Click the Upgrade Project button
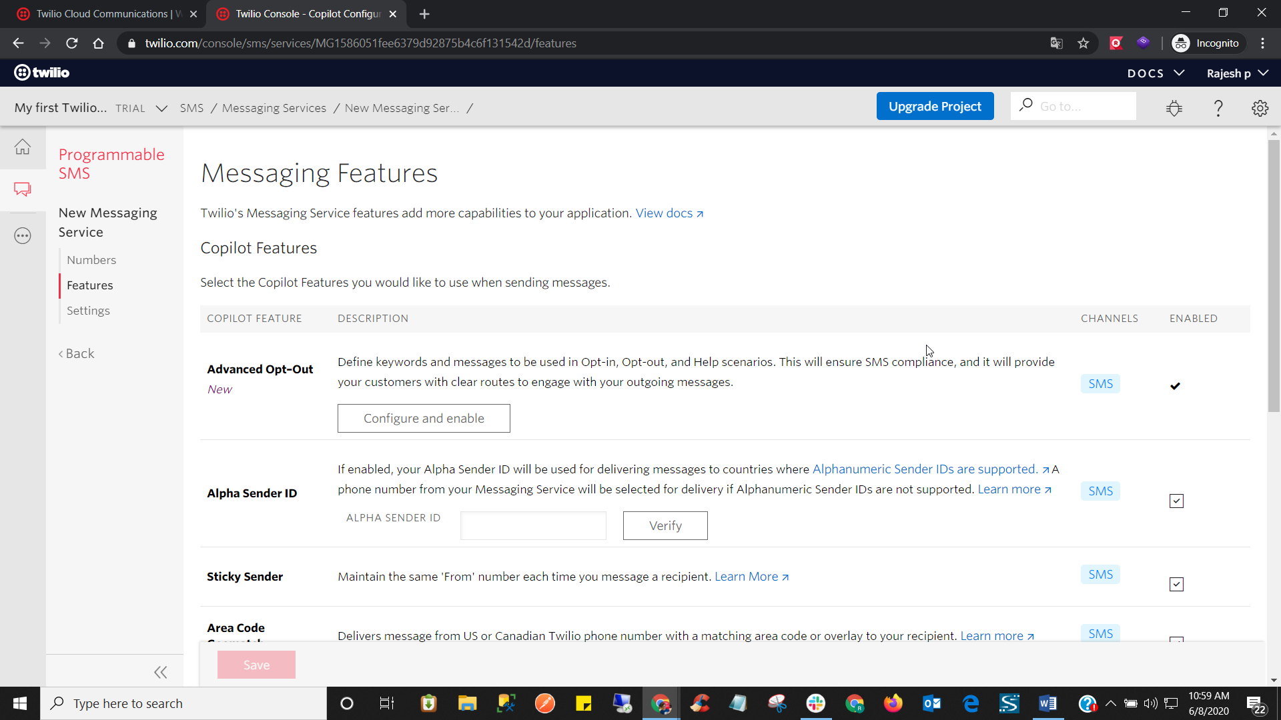The width and height of the screenshot is (1281, 720). point(935,107)
